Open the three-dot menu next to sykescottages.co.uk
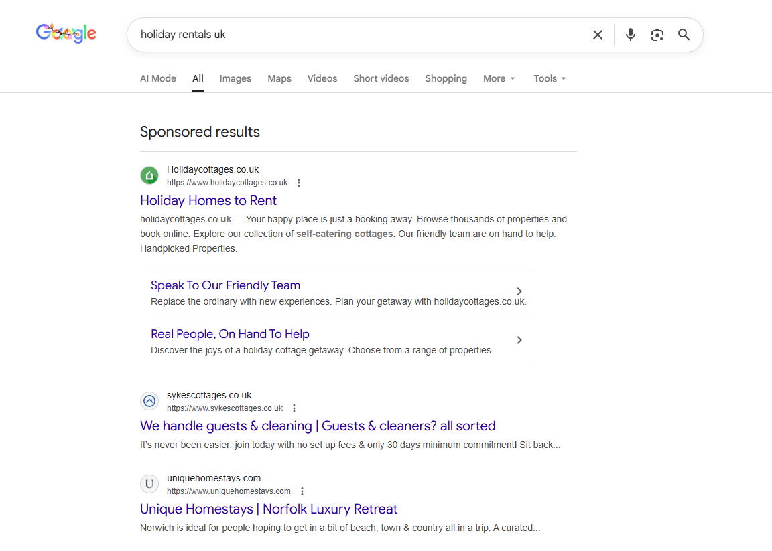 (294, 408)
